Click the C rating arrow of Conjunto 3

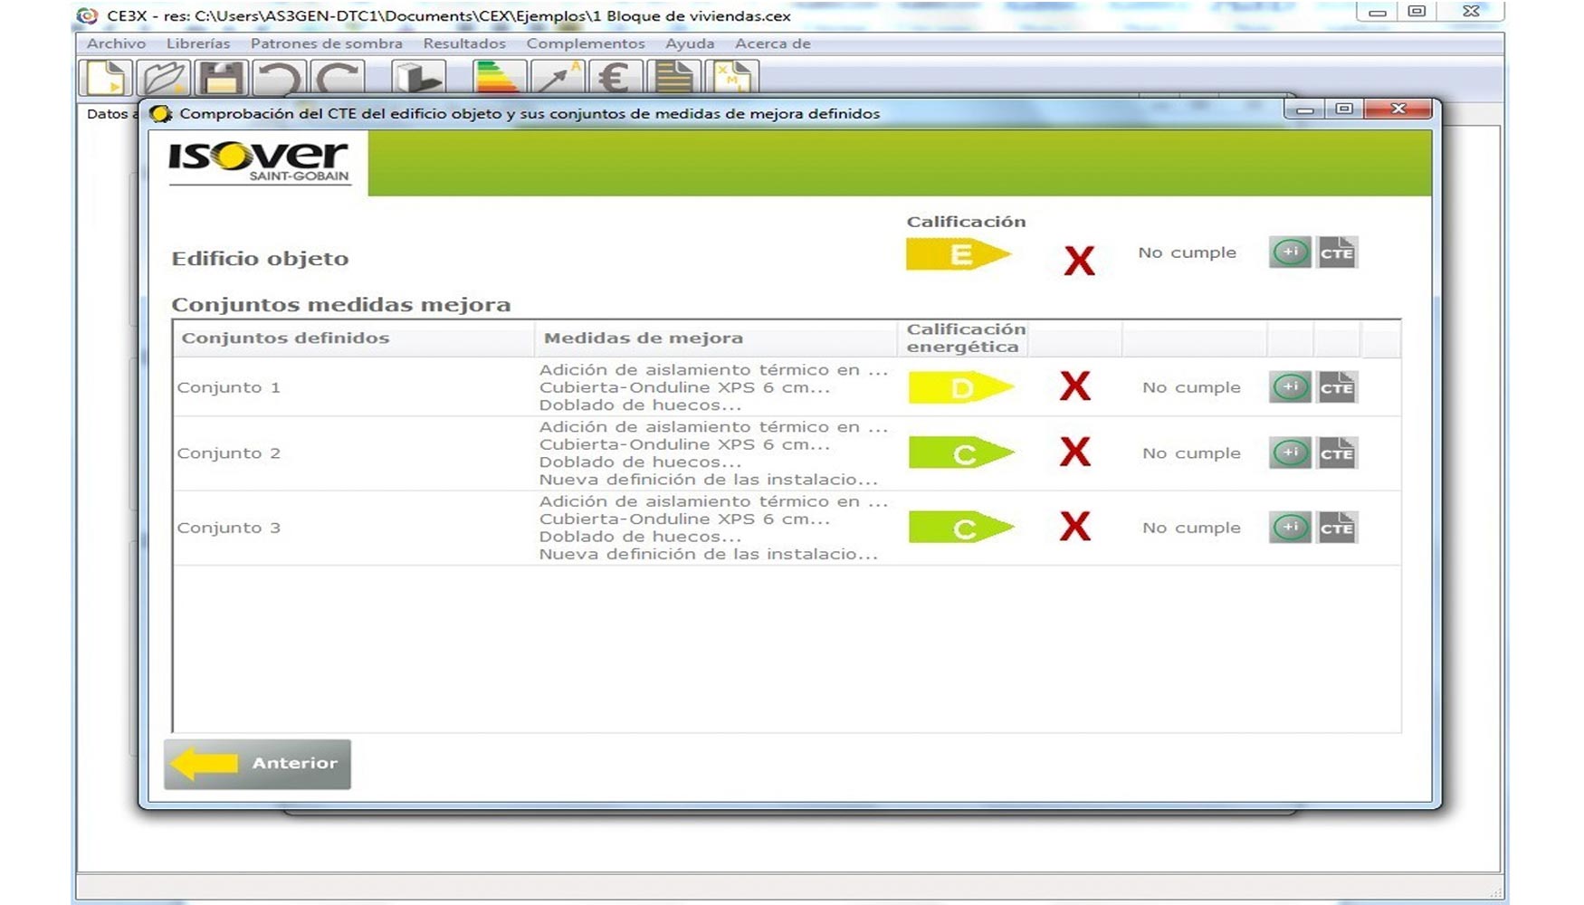[x=961, y=528]
